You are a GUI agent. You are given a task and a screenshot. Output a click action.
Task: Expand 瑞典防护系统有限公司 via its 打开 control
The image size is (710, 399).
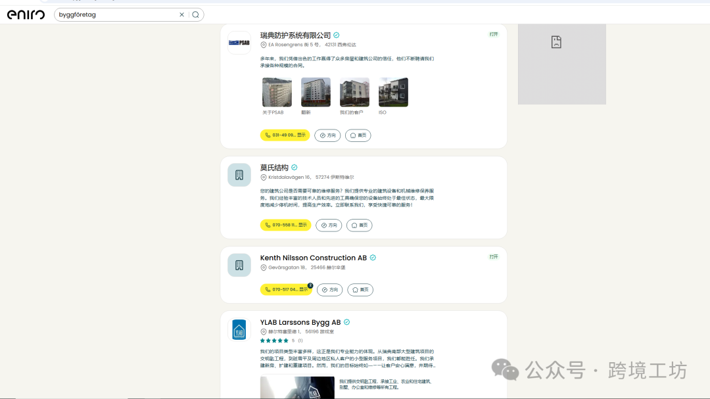point(492,34)
